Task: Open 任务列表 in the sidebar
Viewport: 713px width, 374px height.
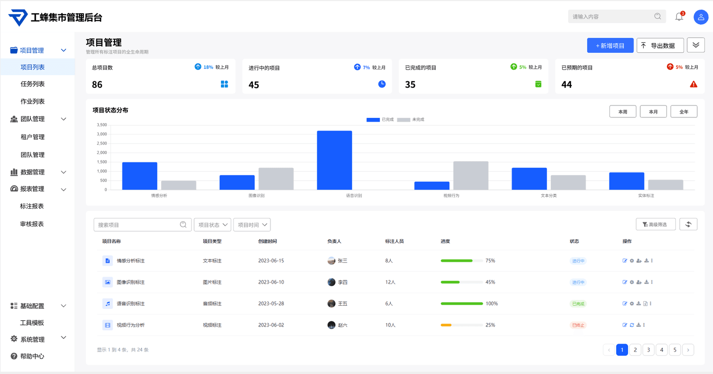Action: tap(32, 84)
